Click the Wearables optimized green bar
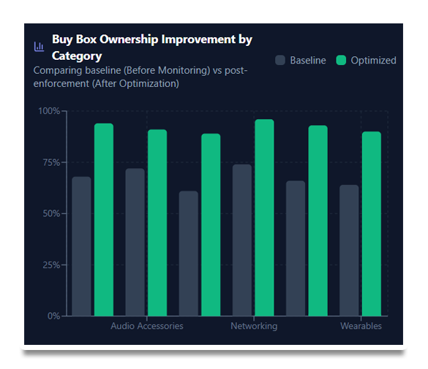This screenshot has height=369, width=428. click(372, 224)
